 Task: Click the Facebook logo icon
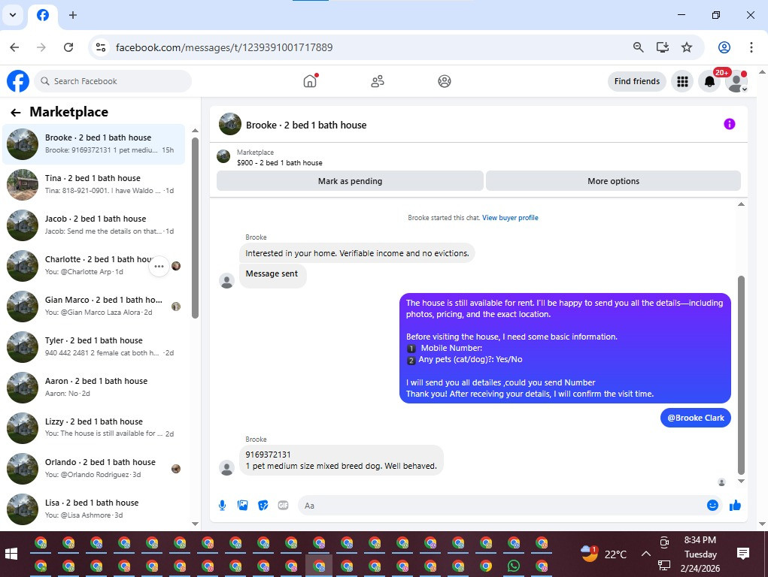[18, 80]
